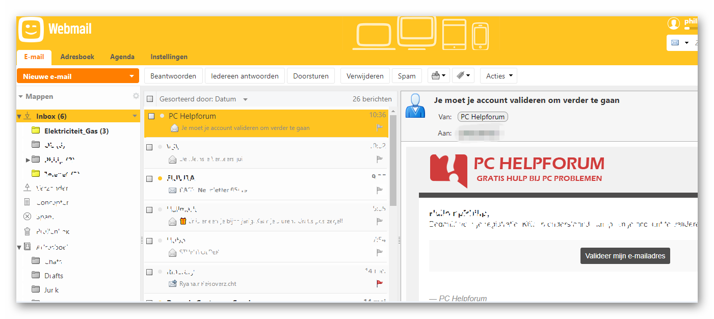Open the Elektriciteit_Gas folder
The height and width of the screenshot is (319, 714).
[76, 131]
